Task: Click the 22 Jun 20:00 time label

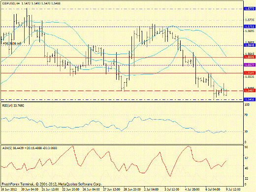Action: click(x=71, y=189)
